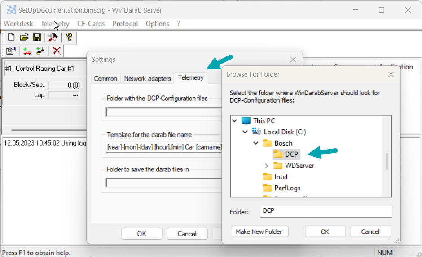The image size is (422, 257).
Task: Click the folder to save darab files field
Action: point(164,183)
